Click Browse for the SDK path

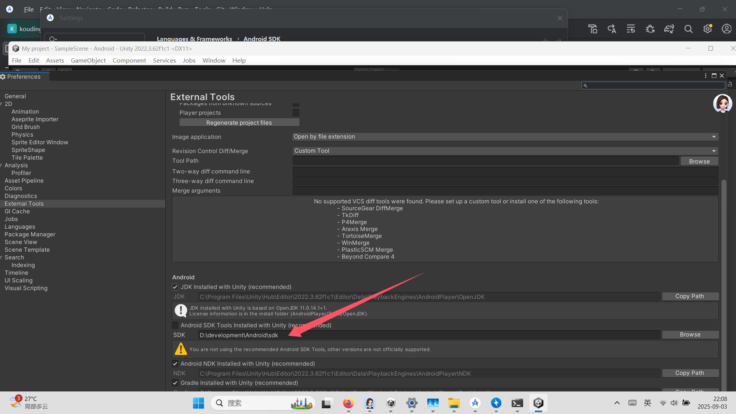(x=690, y=335)
